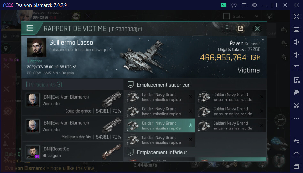Open the kill report hamburger menu
This screenshot has width=303, height=173.
point(30,28)
